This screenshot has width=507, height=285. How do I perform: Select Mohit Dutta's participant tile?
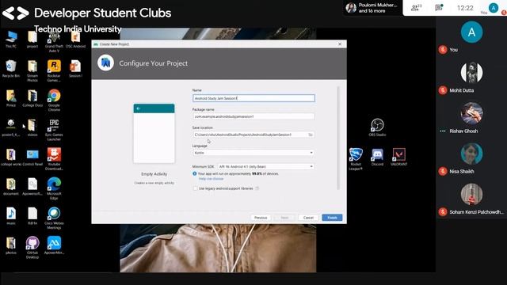point(471,78)
